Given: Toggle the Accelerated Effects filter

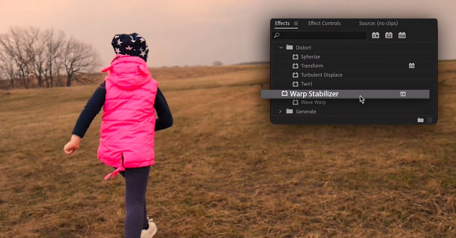Looking at the screenshot, I should [375, 35].
